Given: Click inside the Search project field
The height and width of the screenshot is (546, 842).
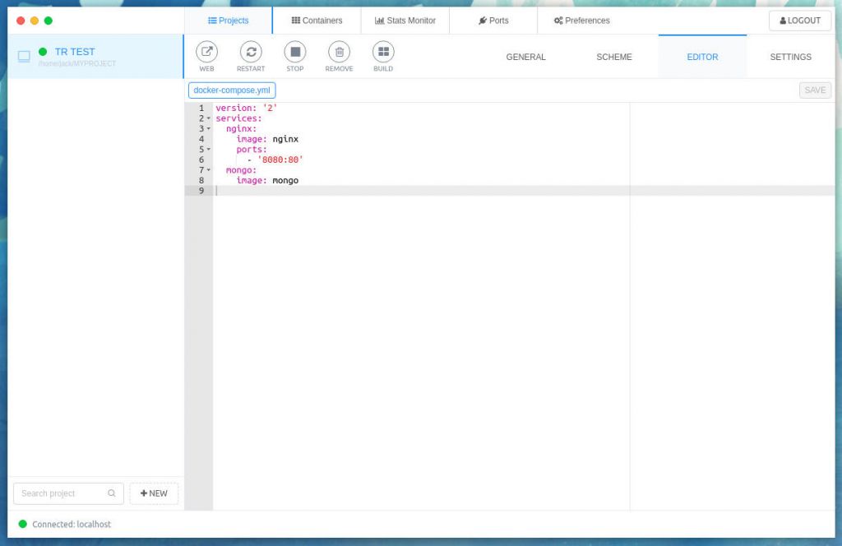Looking at the screenshot, I should coord(62,493).
